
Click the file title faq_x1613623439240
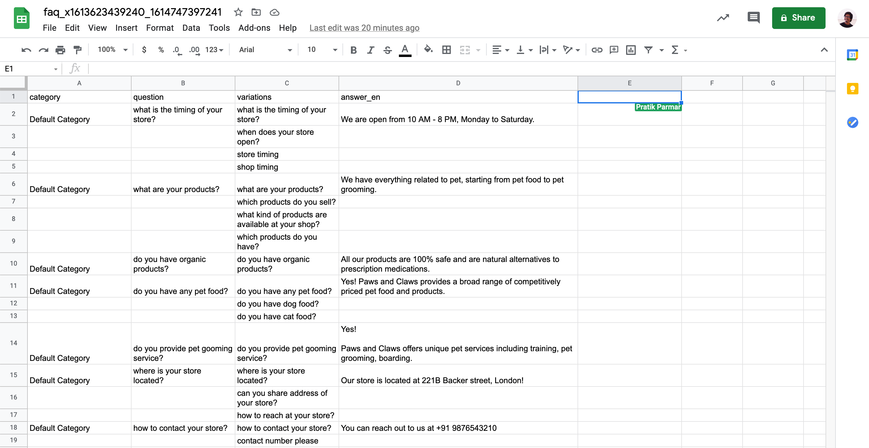132,12
